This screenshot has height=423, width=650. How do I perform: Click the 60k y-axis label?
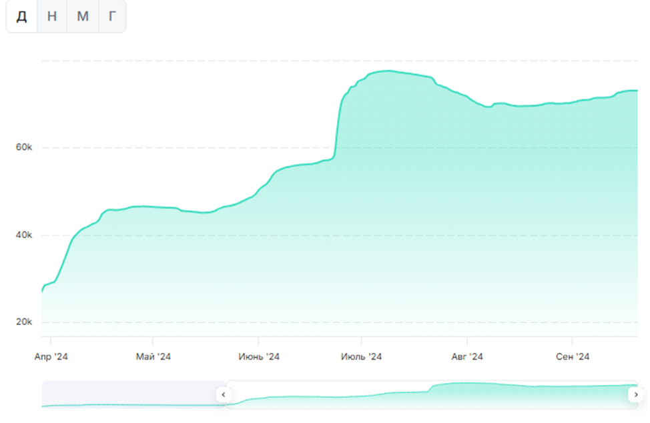pos(24,147)
